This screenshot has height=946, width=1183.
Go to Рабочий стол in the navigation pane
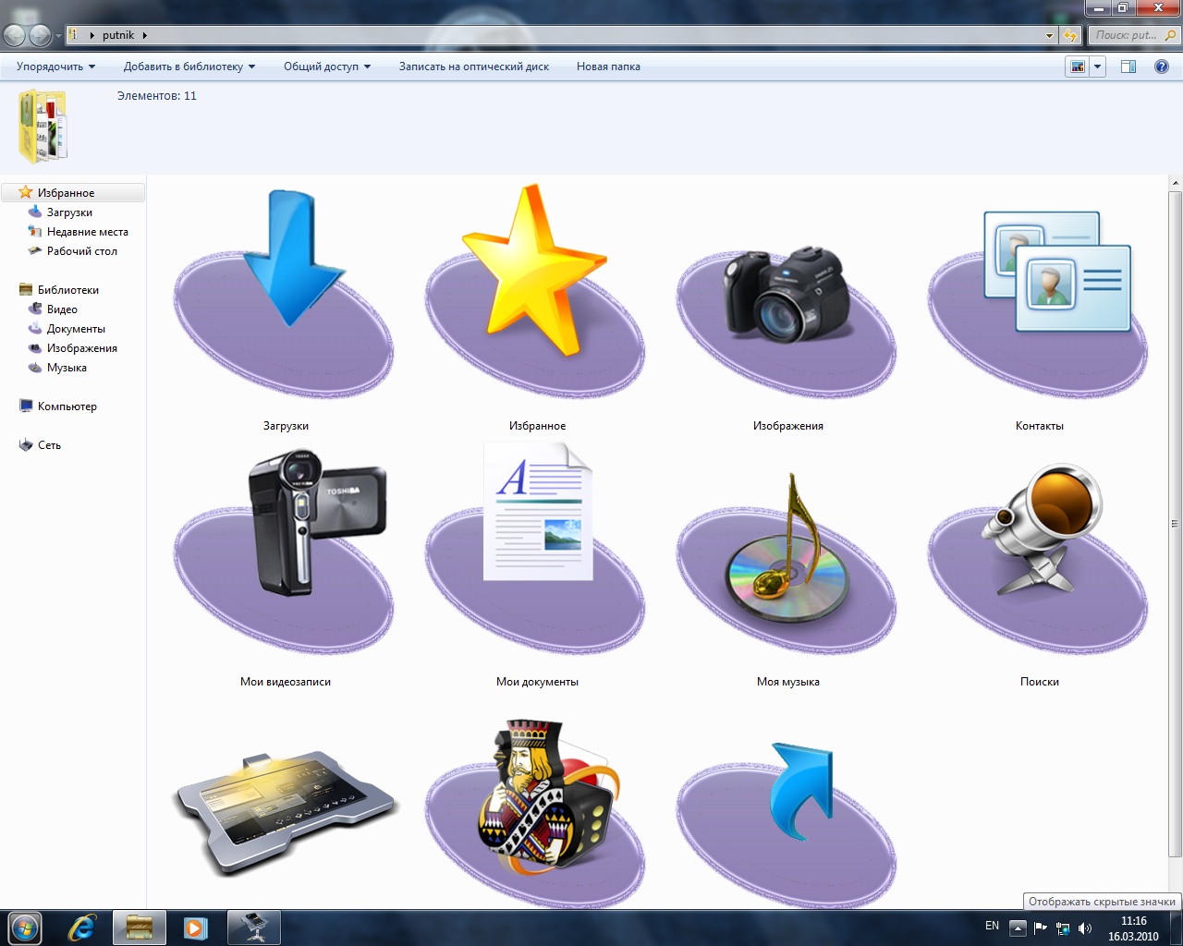81,251
